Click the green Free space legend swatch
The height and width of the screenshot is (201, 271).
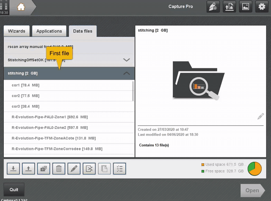[x=203, y=171]
